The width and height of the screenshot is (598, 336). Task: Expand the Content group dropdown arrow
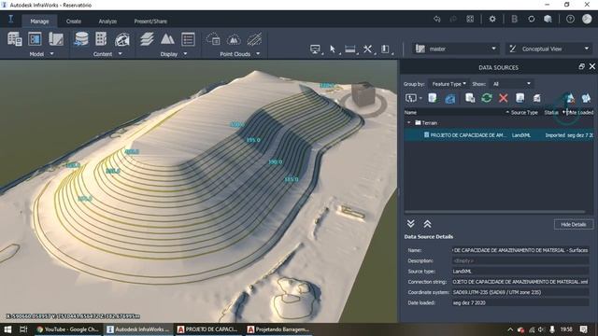pos(121,54)
